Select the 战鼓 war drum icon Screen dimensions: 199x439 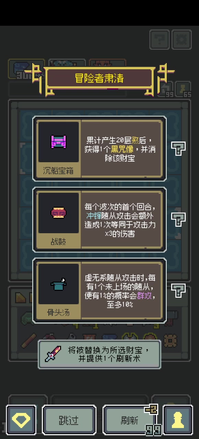point(58,213)
